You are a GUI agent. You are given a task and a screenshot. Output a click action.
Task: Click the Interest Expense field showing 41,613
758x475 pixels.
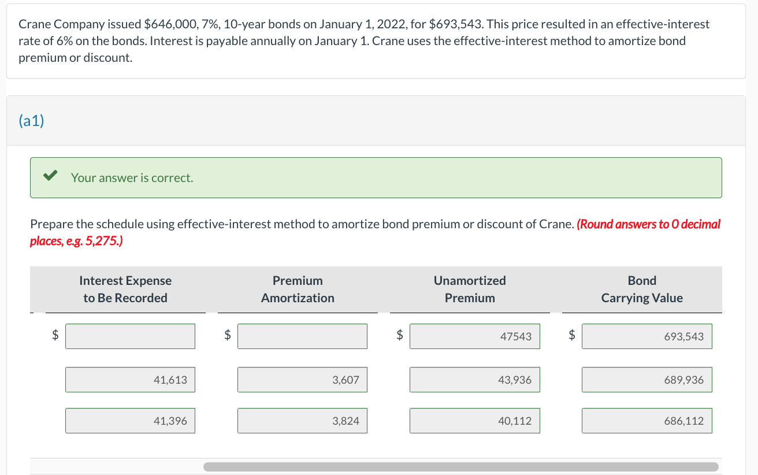130,380
